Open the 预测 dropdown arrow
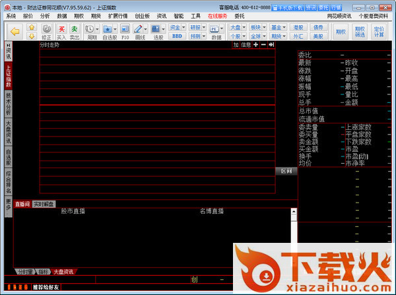 click(204, 36)
